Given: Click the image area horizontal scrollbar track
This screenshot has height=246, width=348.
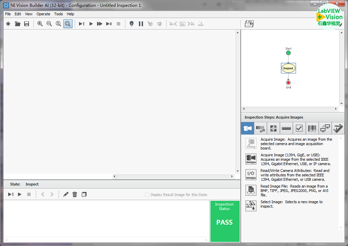Looking at the screenshot, I should click(174, 177).
